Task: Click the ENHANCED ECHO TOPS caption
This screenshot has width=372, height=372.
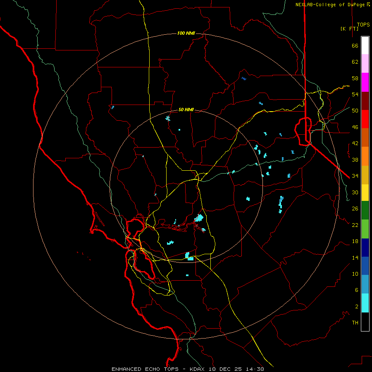Action: click(x=145, y=369)
